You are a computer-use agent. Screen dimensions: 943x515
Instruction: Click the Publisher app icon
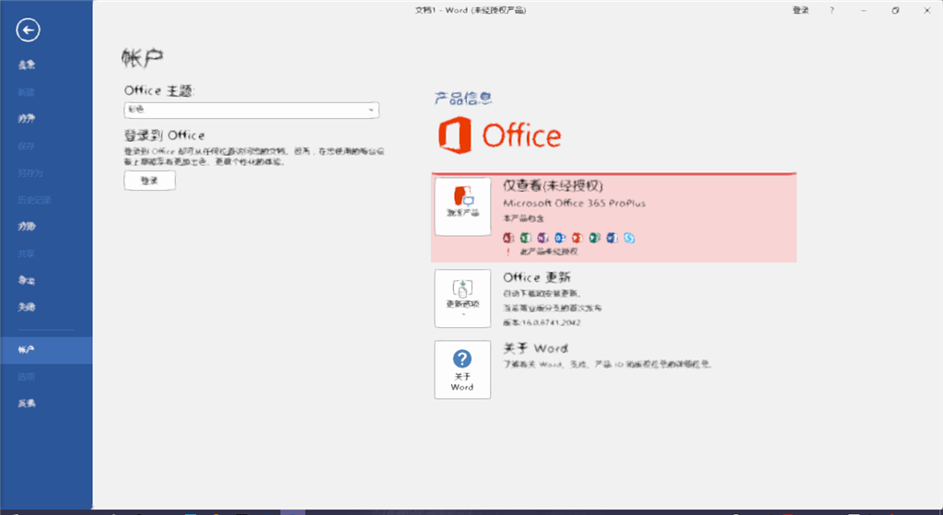coord(595,238)
